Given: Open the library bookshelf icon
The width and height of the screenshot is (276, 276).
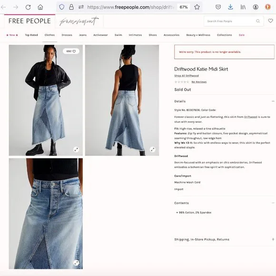Looking at the screenshot, I should click(x=243, y=7).
